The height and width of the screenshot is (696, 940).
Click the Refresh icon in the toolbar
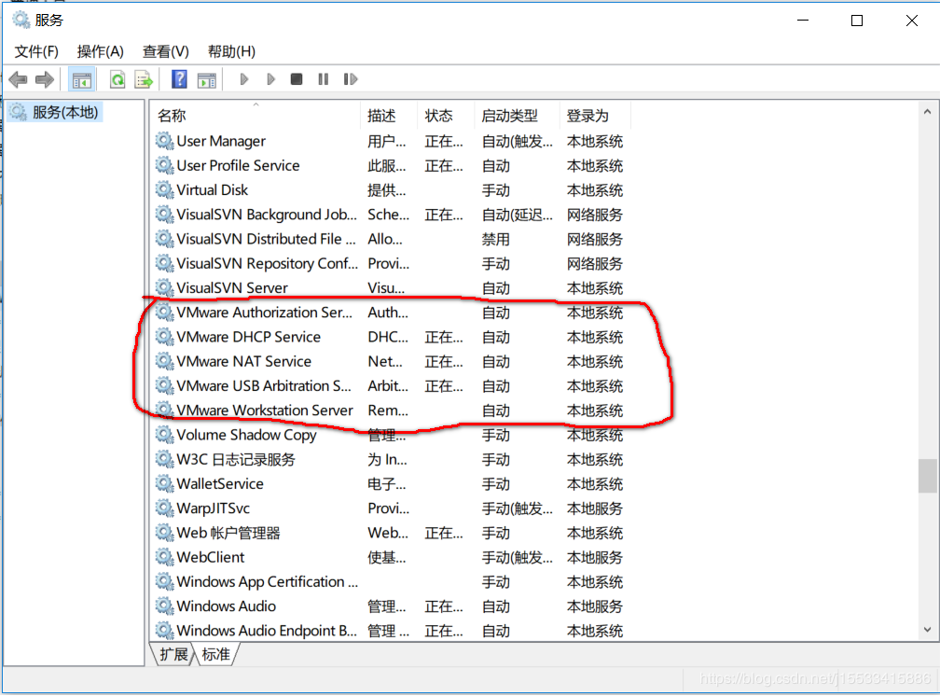click(x=117, y=79)
